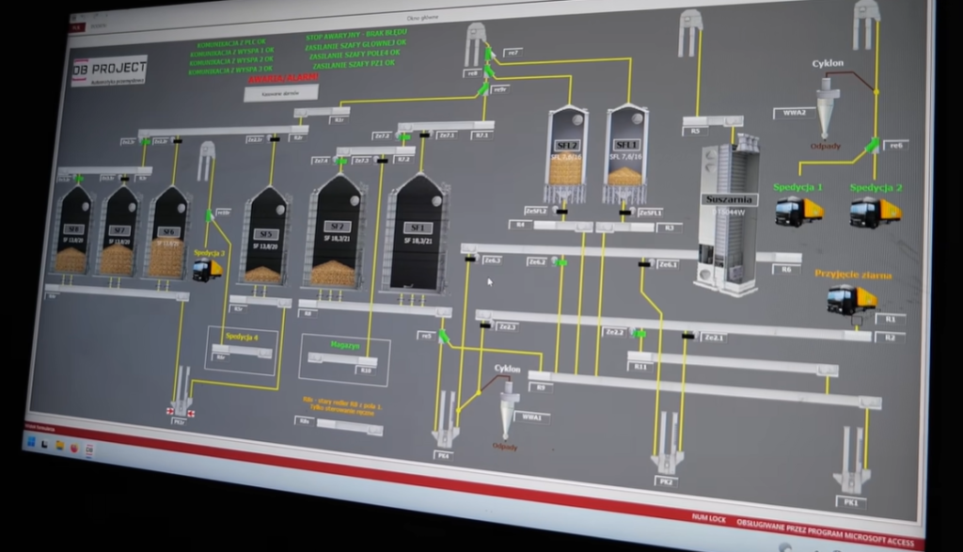Click the AWARIA/ALARM red status text

click(283, 78)
